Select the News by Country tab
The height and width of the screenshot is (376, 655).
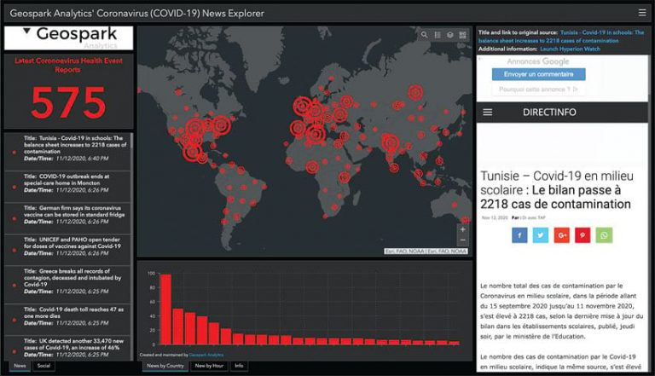point(165,366)
